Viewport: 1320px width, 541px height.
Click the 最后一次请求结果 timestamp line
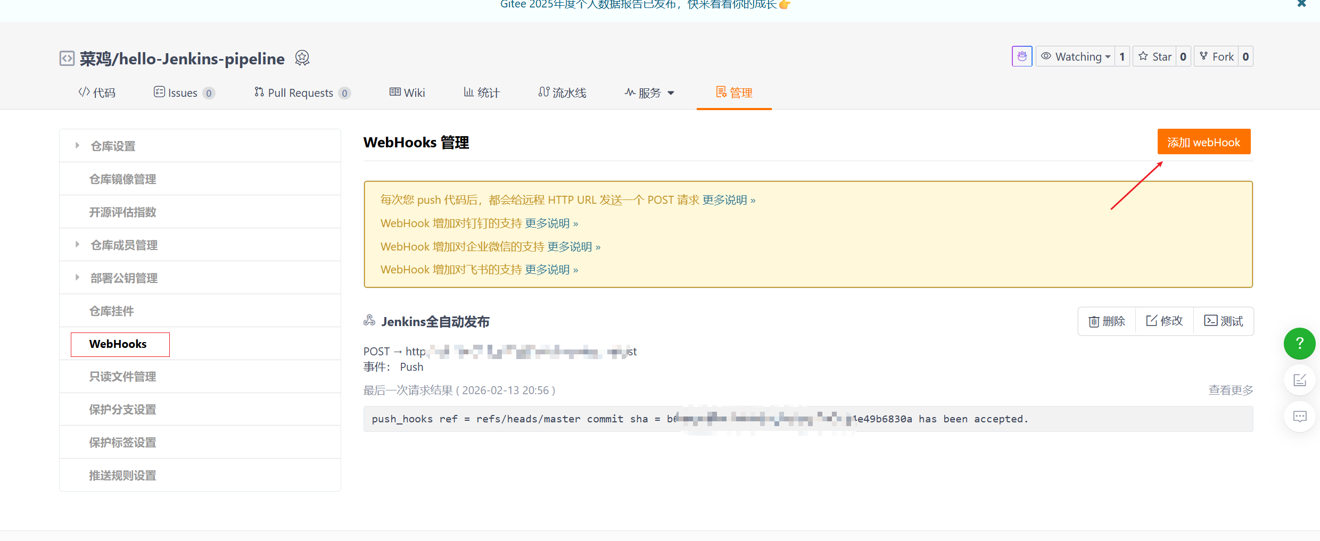point(459,390)
